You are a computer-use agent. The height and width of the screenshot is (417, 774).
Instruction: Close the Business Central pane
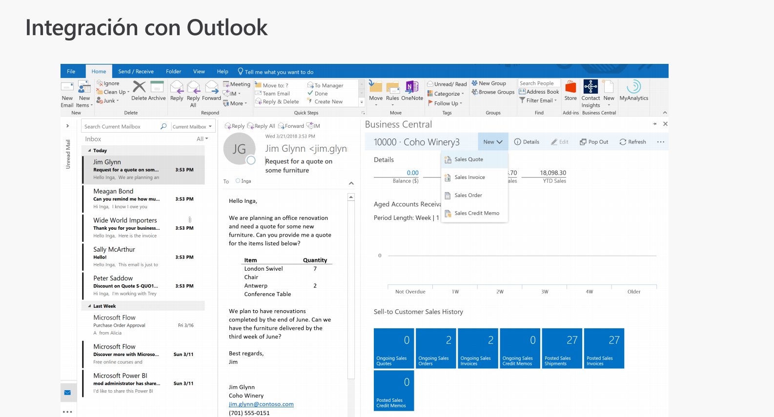(665, 124)
